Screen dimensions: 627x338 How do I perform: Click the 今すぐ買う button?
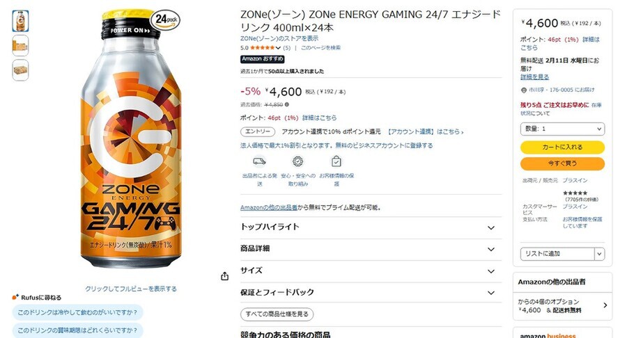563,163
